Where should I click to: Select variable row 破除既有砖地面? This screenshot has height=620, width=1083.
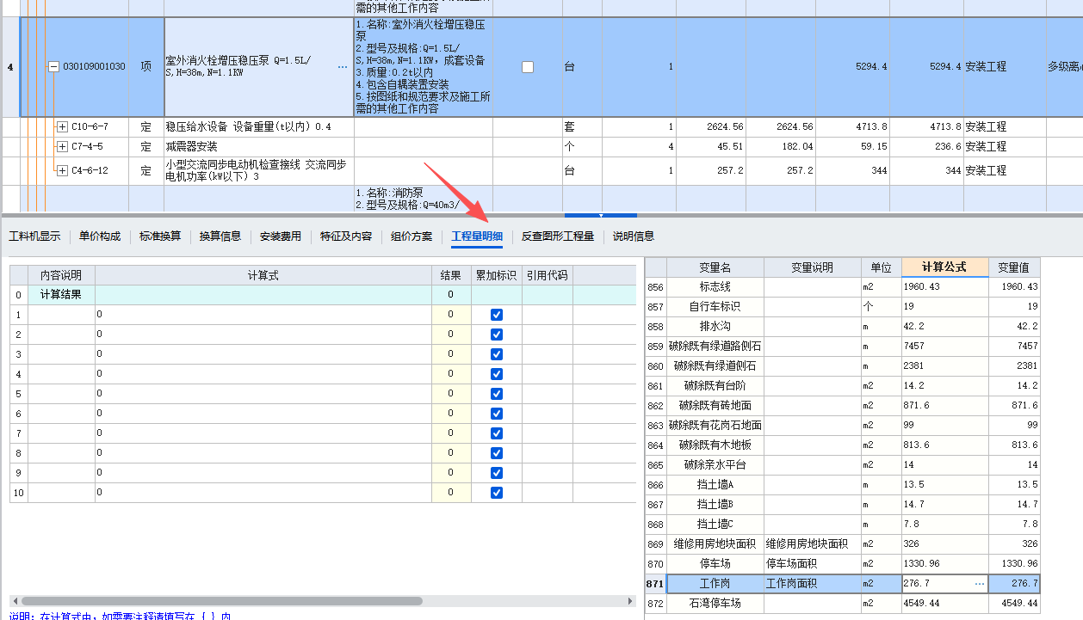(842, 406)
